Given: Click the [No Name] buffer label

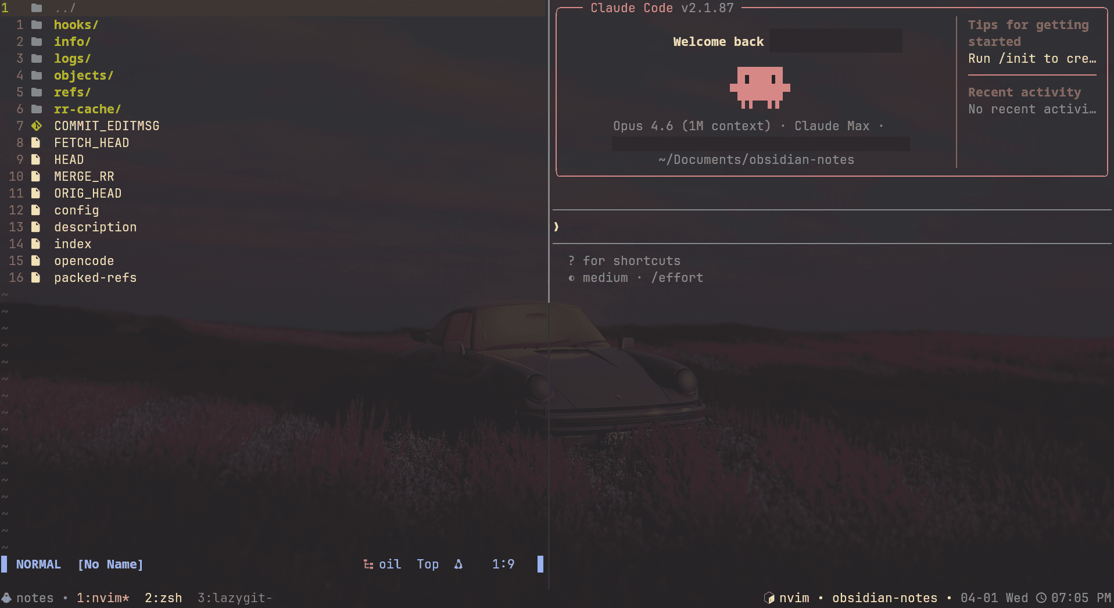Looking at the screenshot, I should click(x=110, y=564).
